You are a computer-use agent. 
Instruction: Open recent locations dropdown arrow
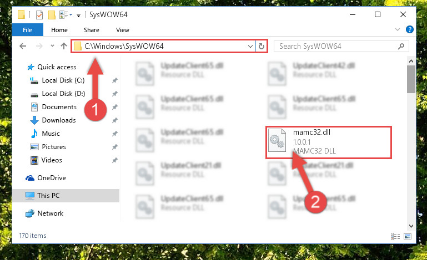(x=52, y=46)
